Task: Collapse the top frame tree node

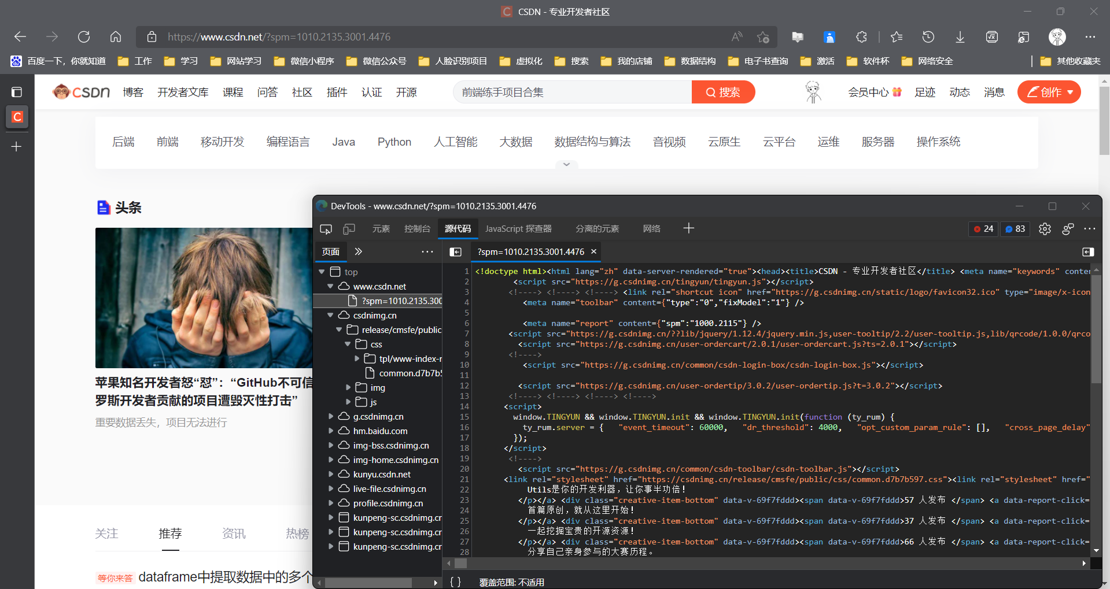Action: click(322, 272)
